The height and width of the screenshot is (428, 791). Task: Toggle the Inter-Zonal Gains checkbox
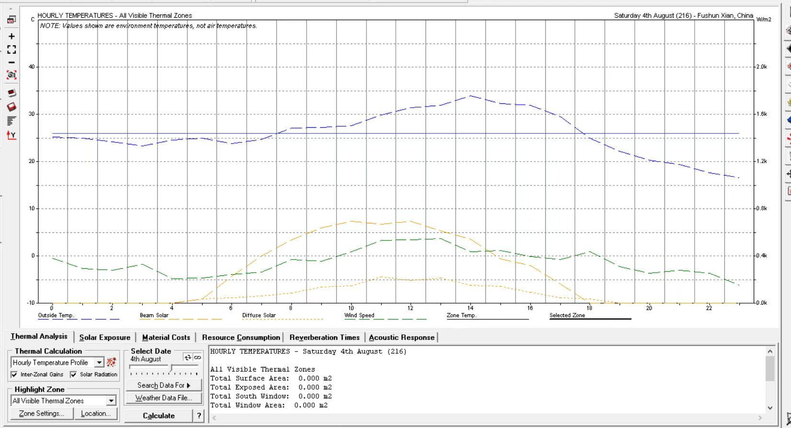[14, 374]
